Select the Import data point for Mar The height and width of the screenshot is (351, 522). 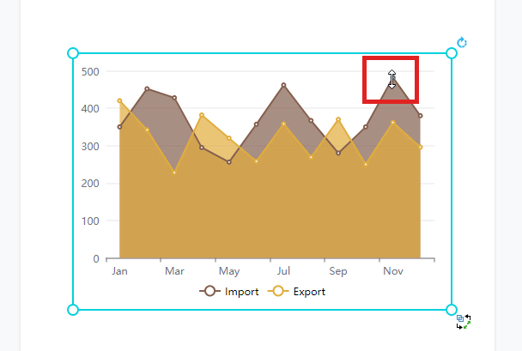(x=174, y=98)
